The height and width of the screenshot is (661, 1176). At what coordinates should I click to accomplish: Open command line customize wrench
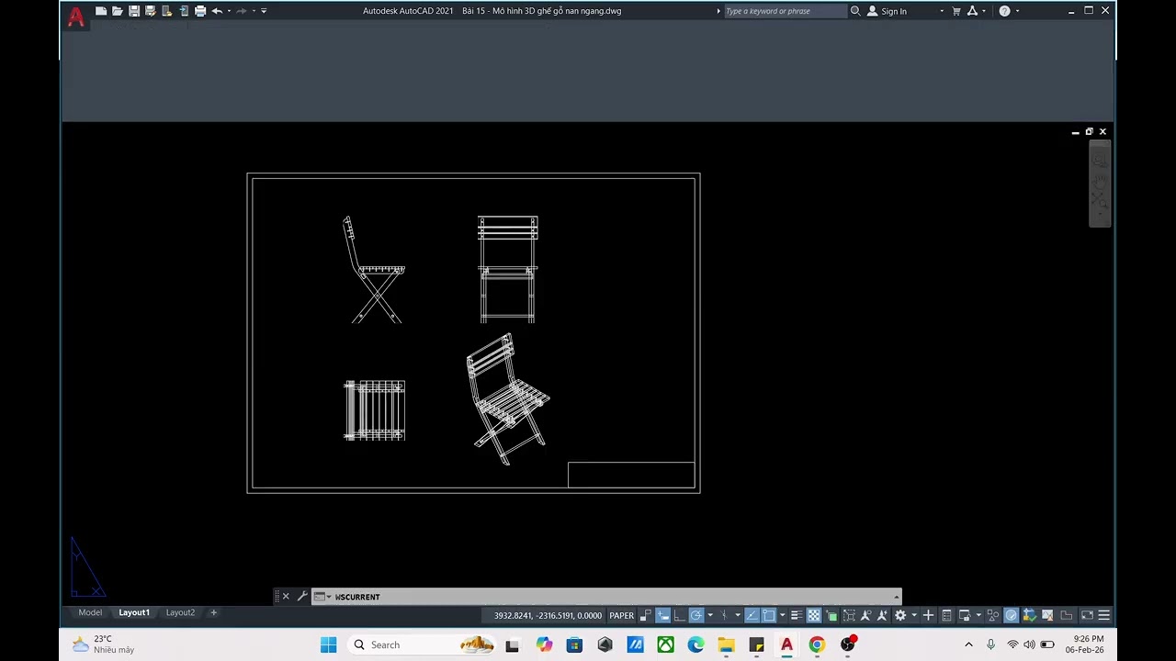(x=301, y=597)
